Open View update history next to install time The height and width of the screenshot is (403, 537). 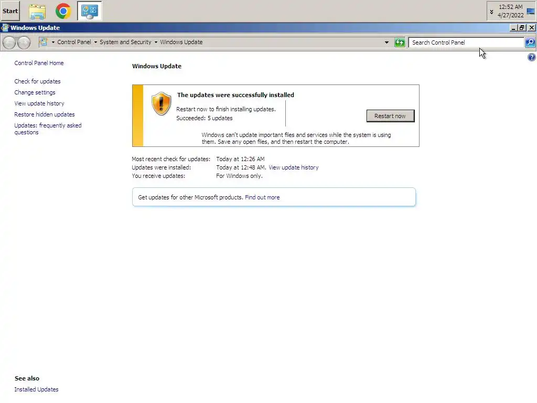(x=294, y=167)
